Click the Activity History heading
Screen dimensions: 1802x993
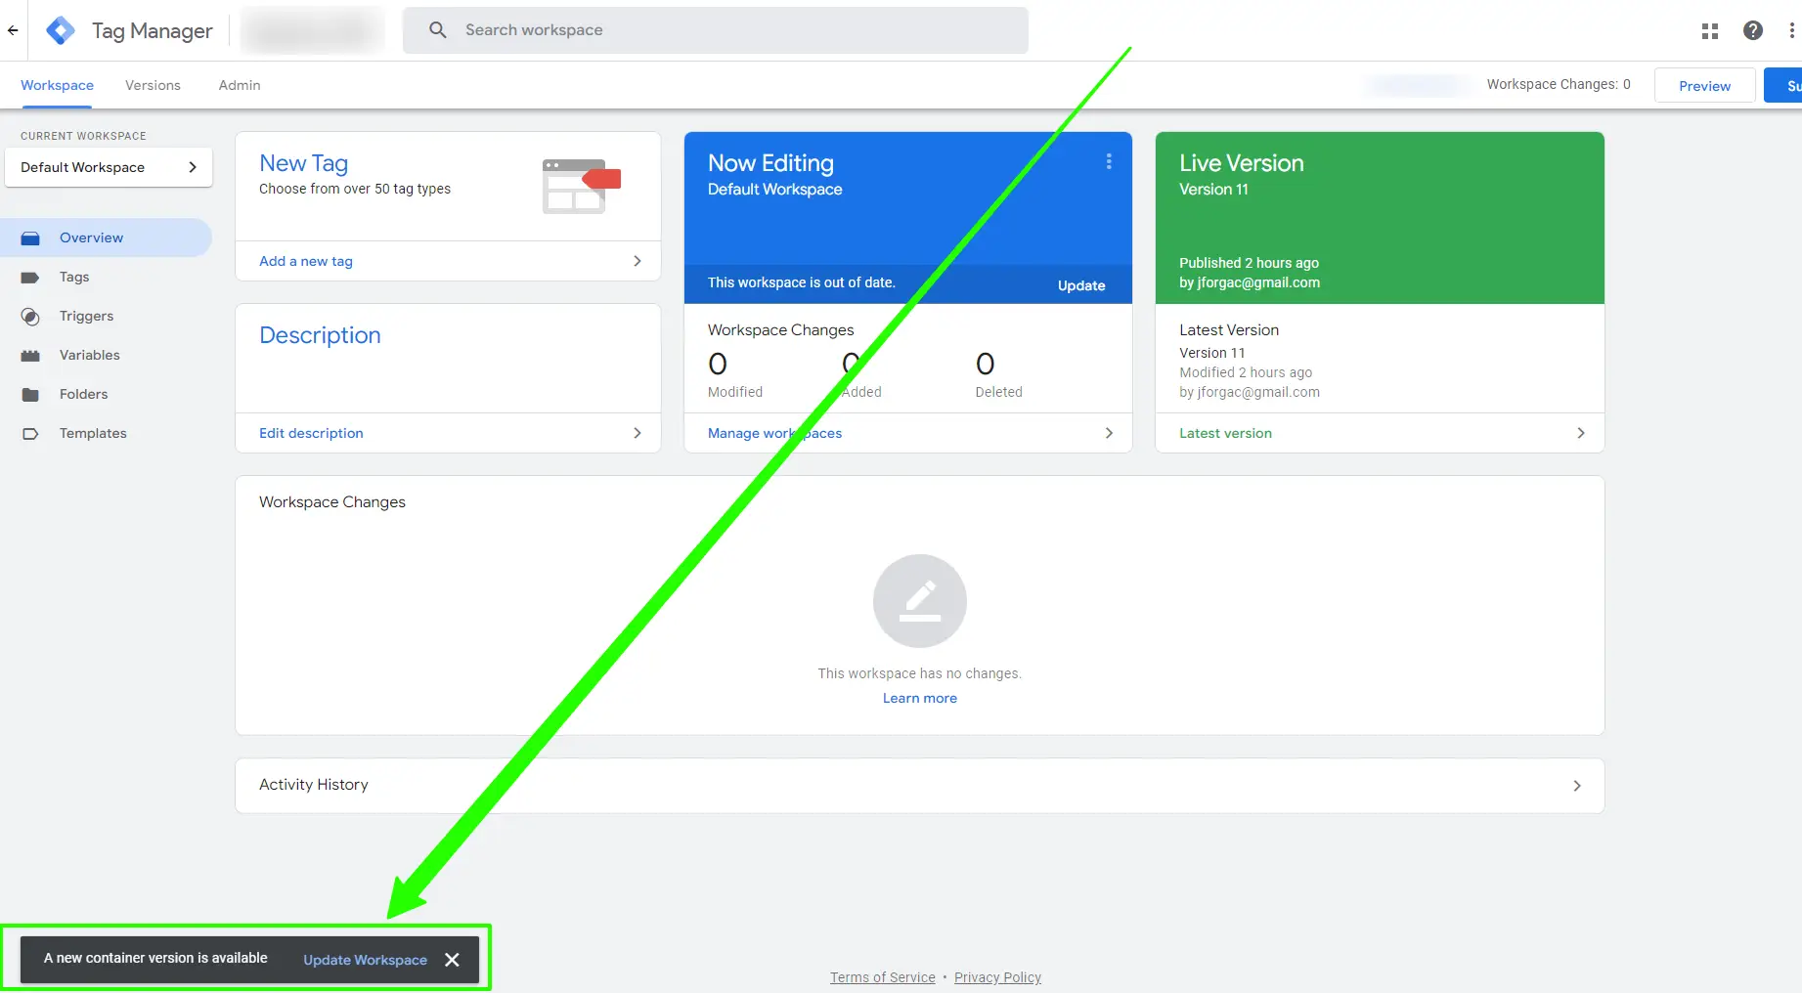coord(314,785)
